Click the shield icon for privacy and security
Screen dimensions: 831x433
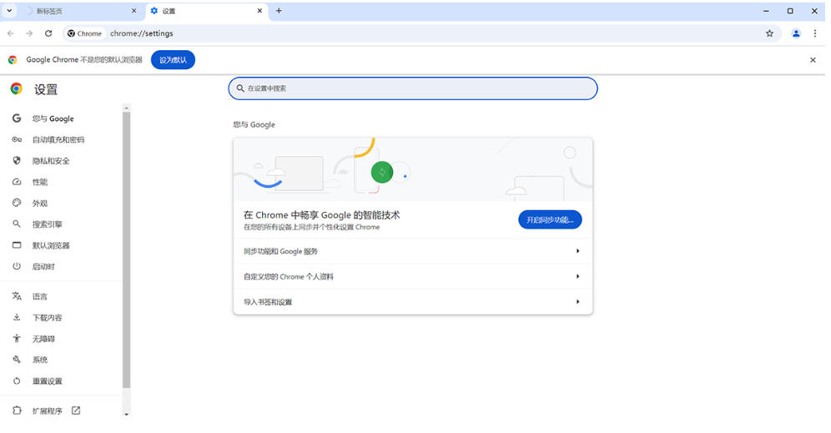(17, 160)
